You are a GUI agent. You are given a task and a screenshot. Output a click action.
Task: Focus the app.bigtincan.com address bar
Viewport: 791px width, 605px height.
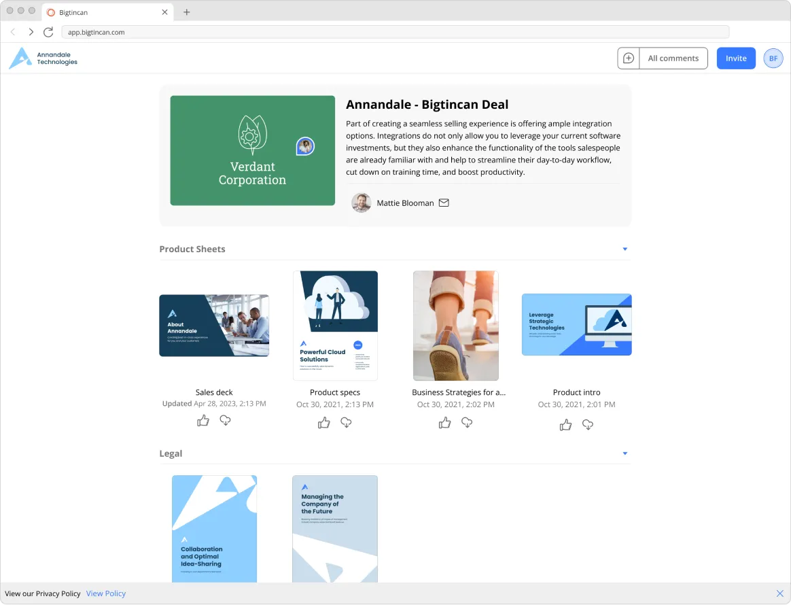[395, 33]
